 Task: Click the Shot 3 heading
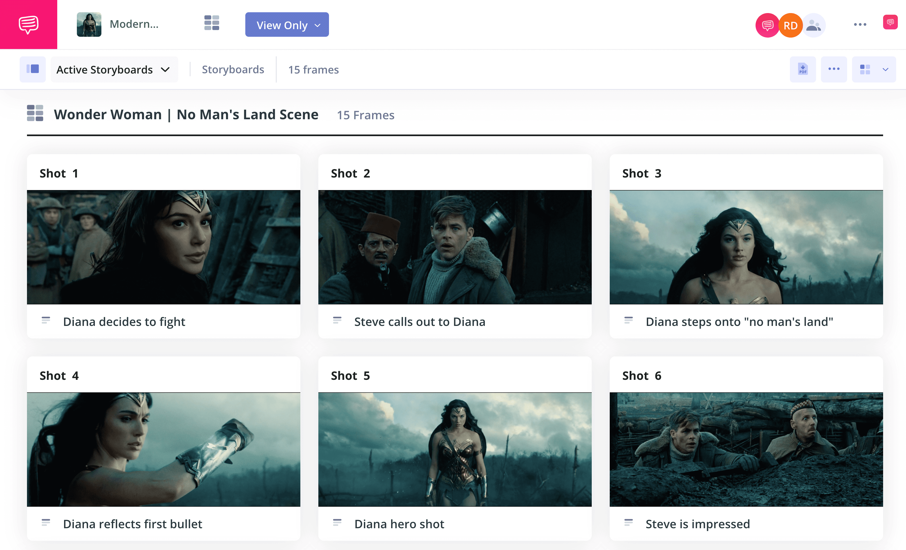pos(642,173)
